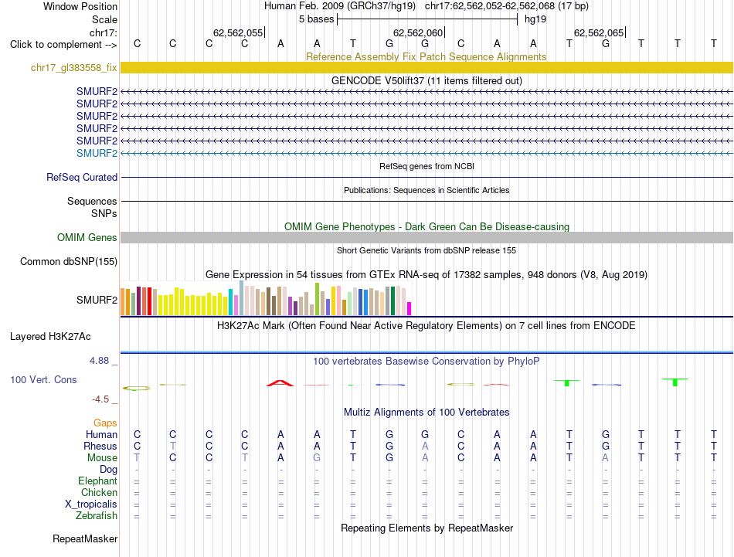This screenshot has width=734, height=557.
Task: Open '100 vertebrates Basewise Conservation by PhyloP' title
Action: tap(426, 362)
